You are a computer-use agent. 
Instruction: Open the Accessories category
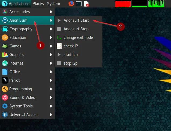[27, 12]
